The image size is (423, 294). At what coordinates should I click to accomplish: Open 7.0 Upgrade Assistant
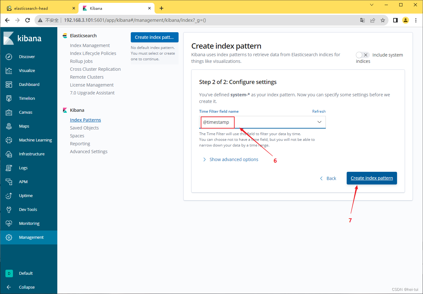tap(92, 93)
